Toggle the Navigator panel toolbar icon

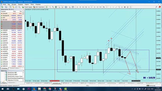pos(16,7)
